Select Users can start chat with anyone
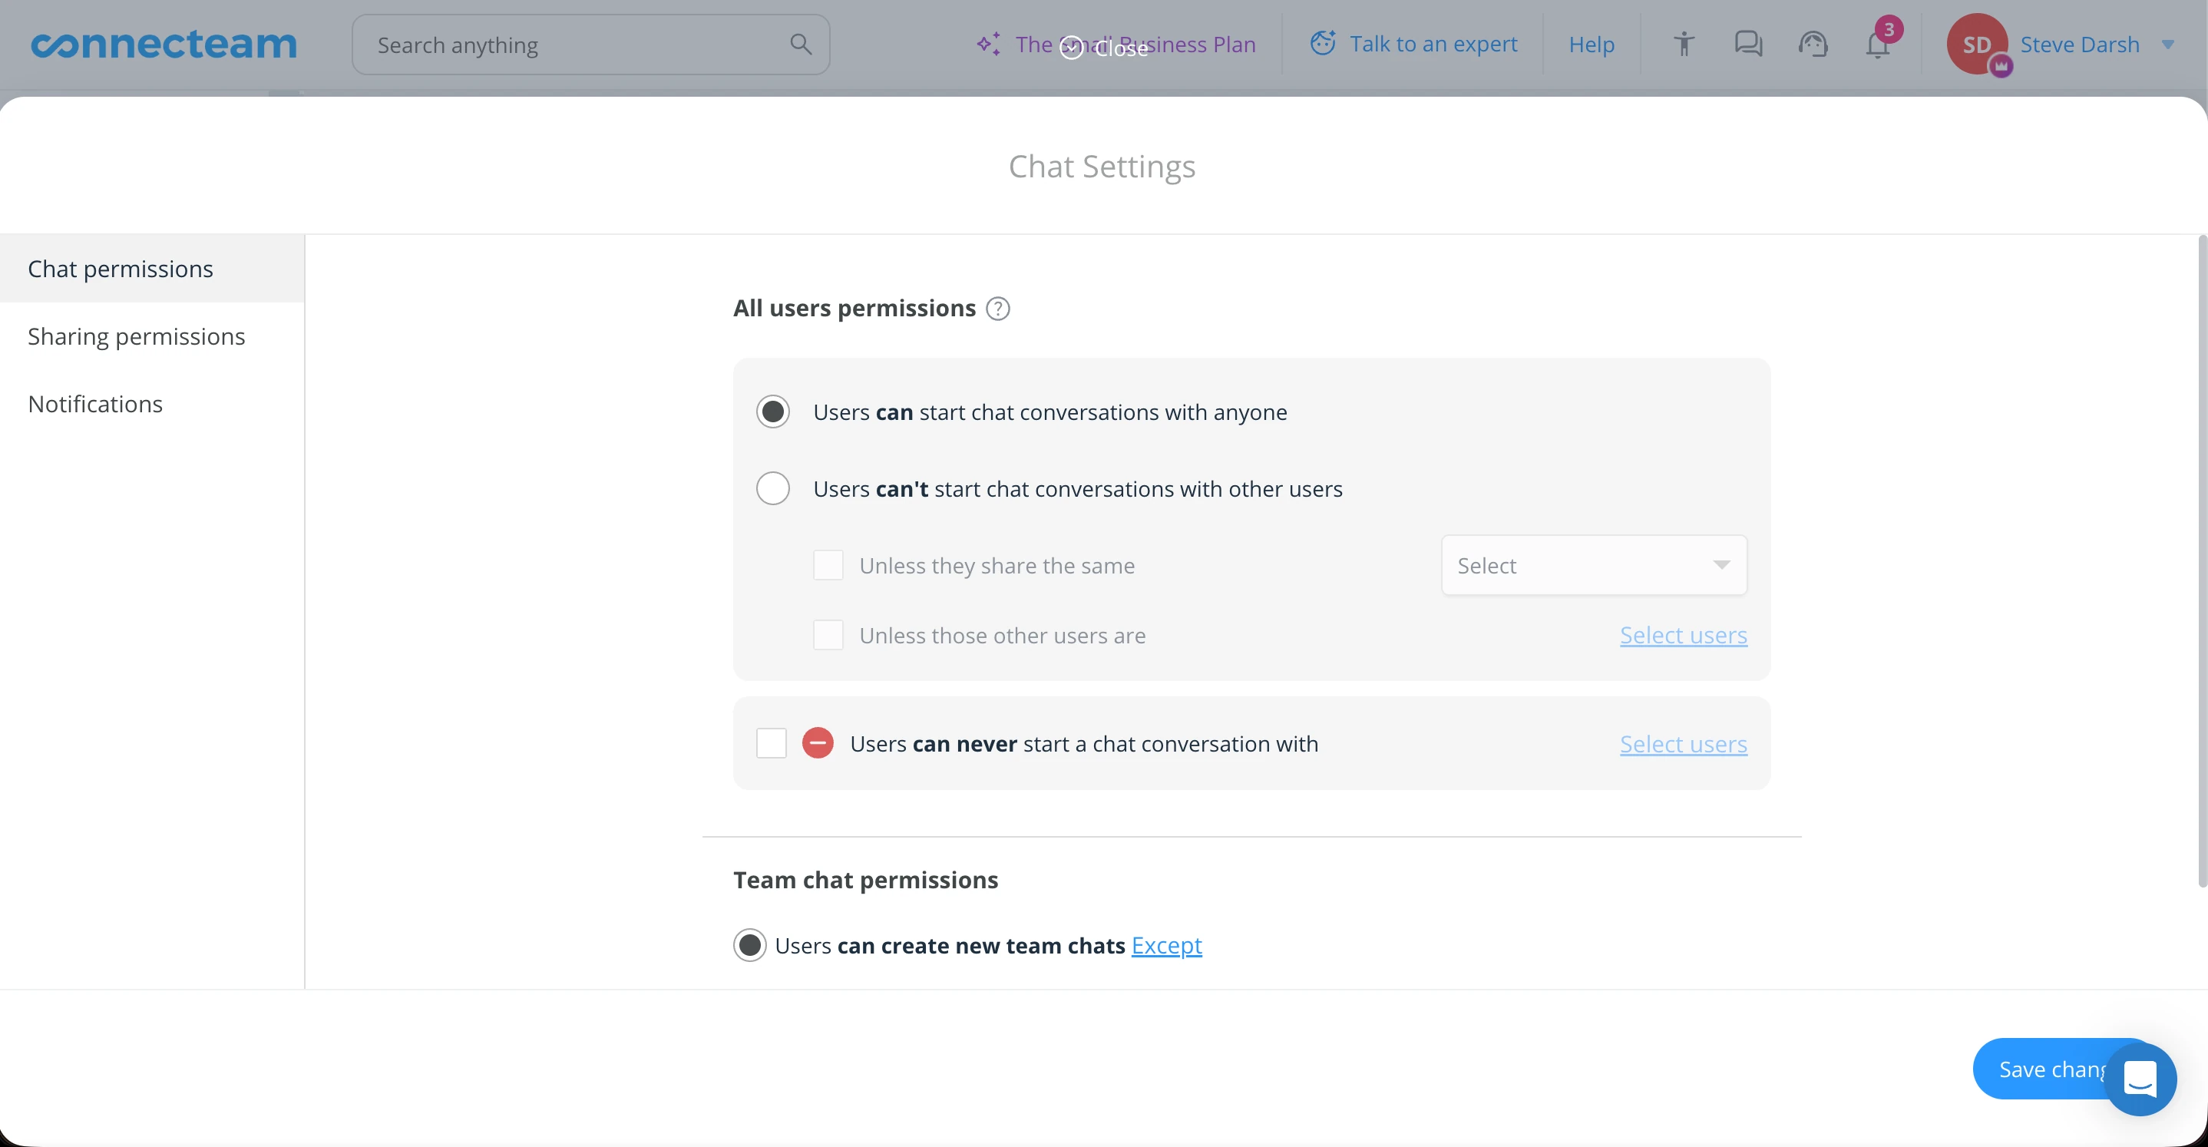This screenshot has width=2208, height=1147. pyautogui.click(x=772, y=412)
